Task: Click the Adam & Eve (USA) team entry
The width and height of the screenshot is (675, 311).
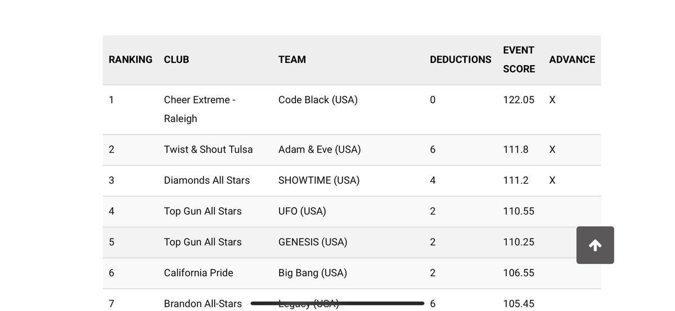Action: pyautogui.click(x=319, y=149)
